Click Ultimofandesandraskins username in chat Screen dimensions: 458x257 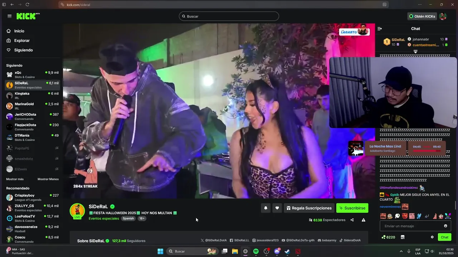coord(398,188)
